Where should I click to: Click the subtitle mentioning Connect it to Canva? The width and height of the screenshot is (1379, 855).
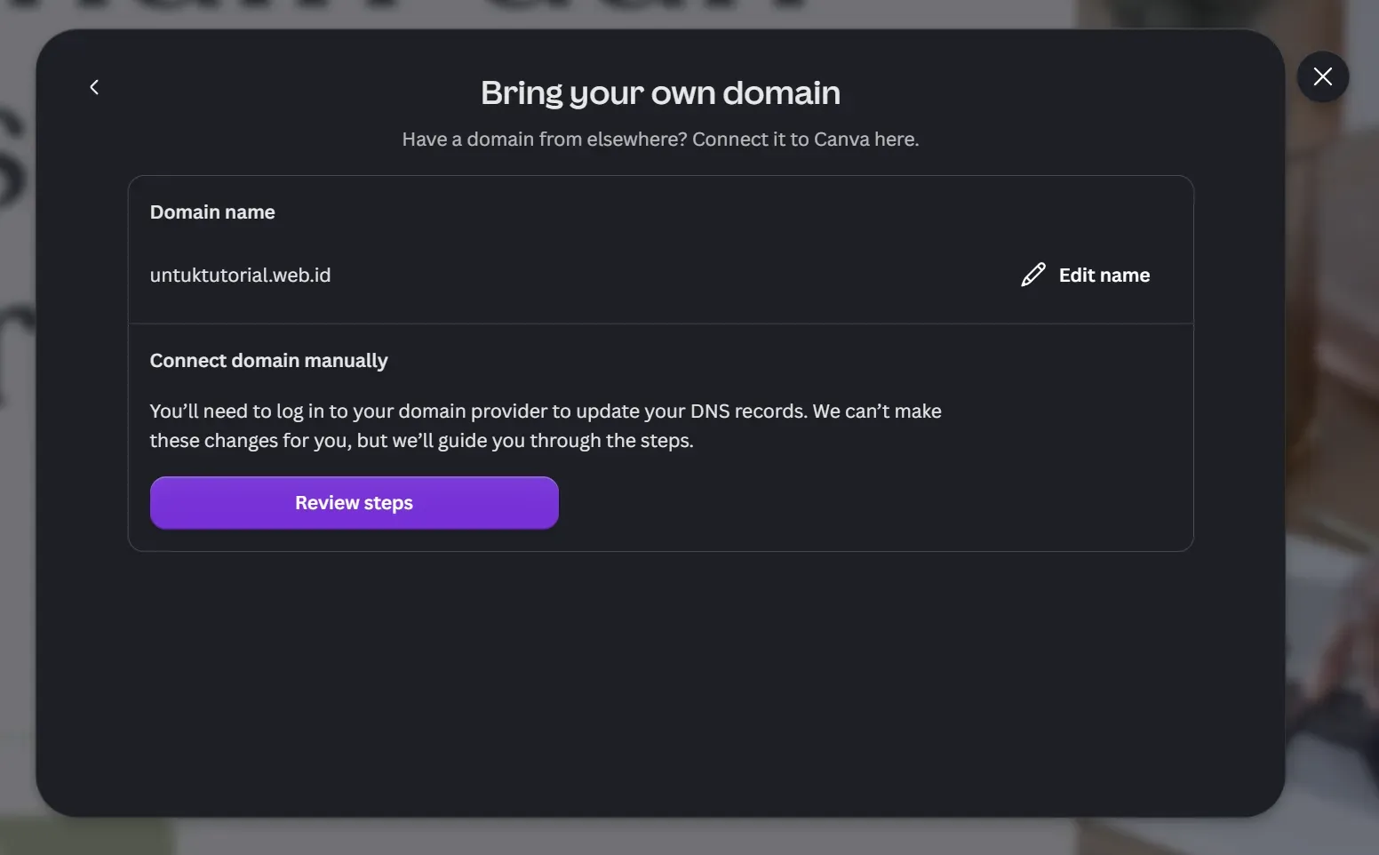[x=660, y=140]
